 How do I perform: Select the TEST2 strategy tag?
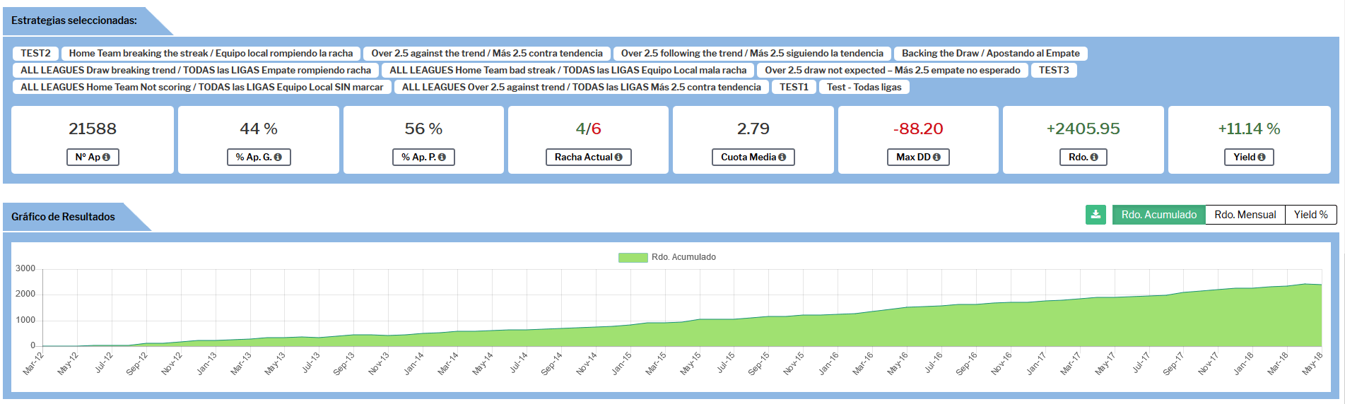click(x=35, y=54)
